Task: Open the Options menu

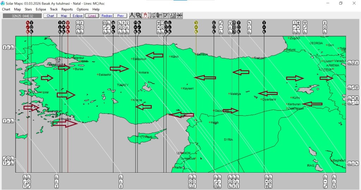Action: click(x=82, y=9)
